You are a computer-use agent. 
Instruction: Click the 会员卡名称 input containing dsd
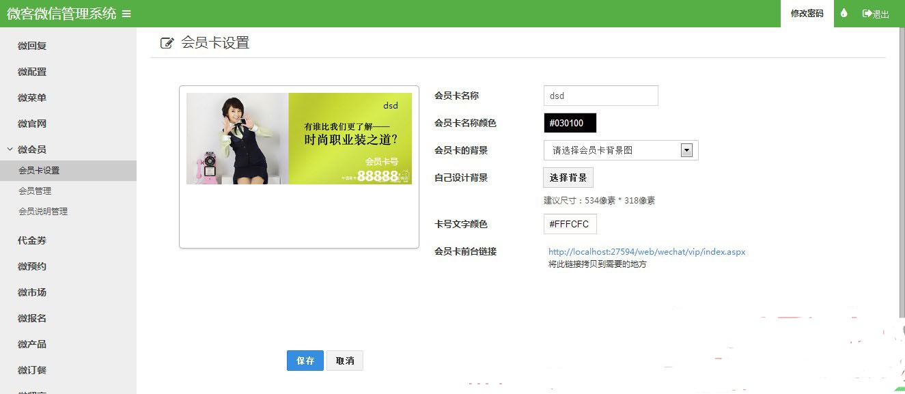tap(600, 96)
